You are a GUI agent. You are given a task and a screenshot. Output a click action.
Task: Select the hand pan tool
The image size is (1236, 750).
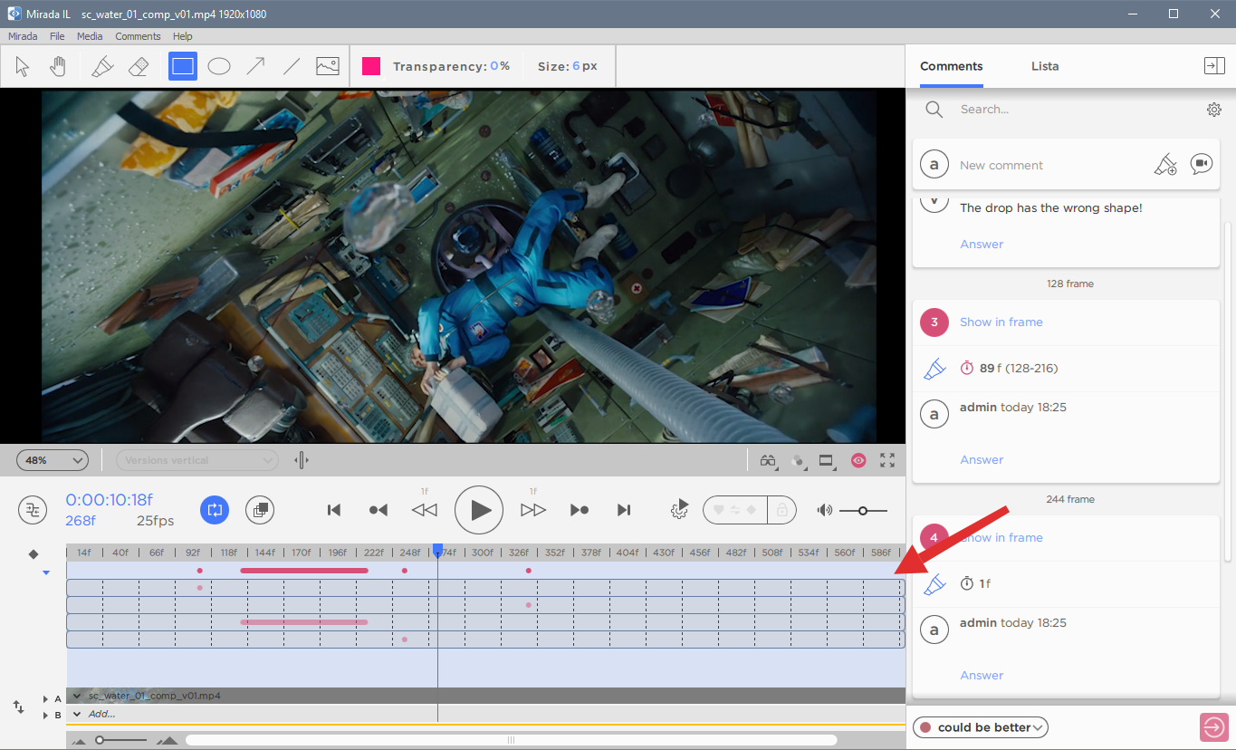58,66
